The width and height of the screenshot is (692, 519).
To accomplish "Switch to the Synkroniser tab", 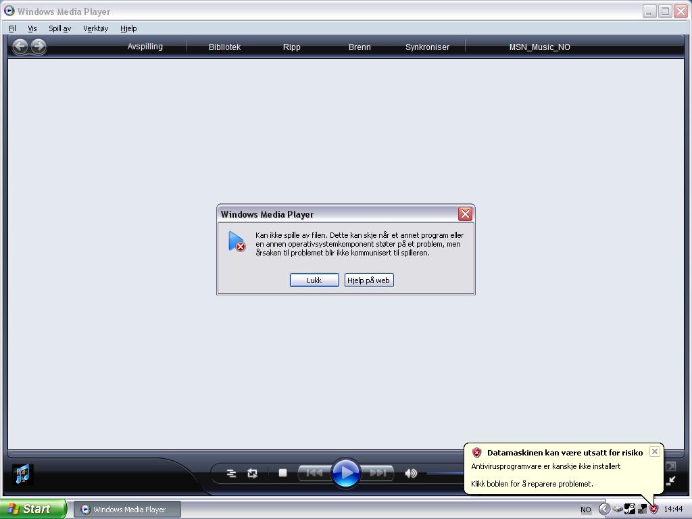I will point(427,47).
